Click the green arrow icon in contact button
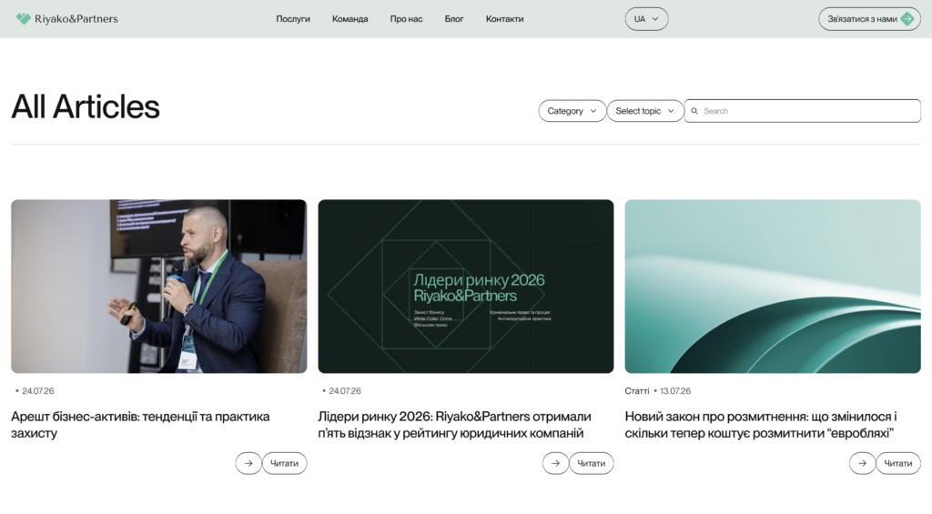The width and height of the screenshot is (932, 514). (x=907, y=19)
